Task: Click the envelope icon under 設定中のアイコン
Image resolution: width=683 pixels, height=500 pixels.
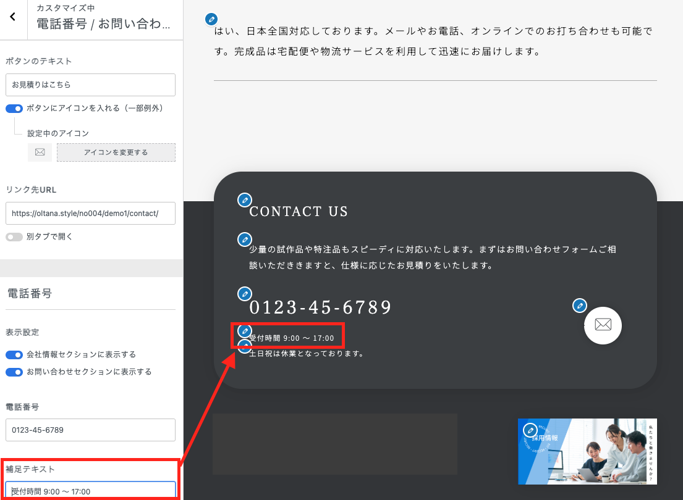Action: 40,152
